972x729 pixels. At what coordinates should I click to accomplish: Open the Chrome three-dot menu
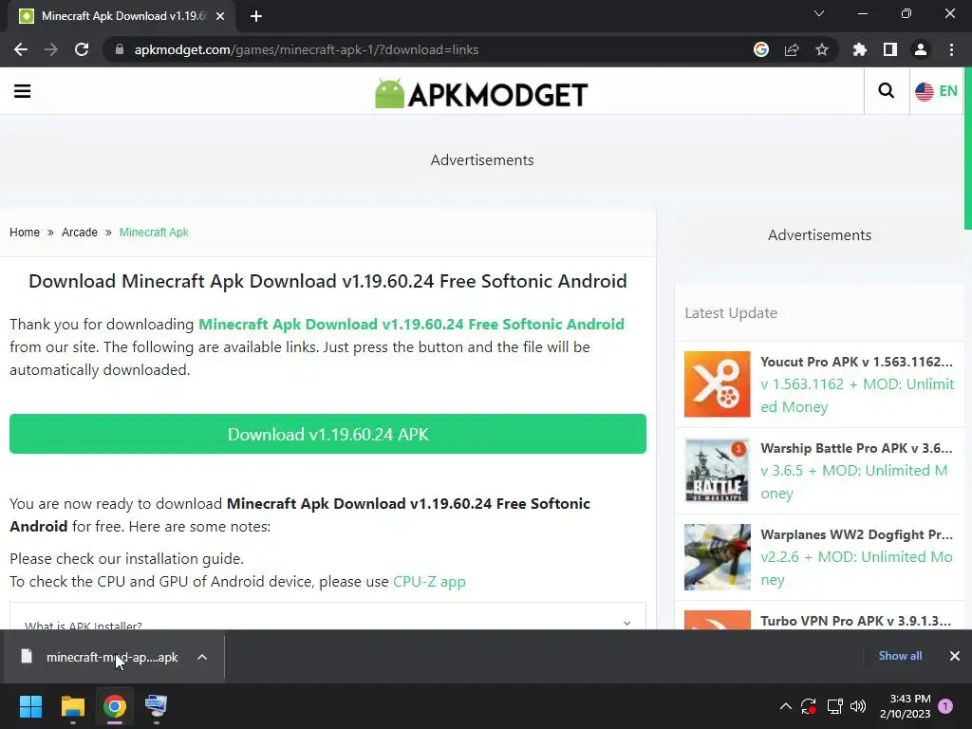951,49
